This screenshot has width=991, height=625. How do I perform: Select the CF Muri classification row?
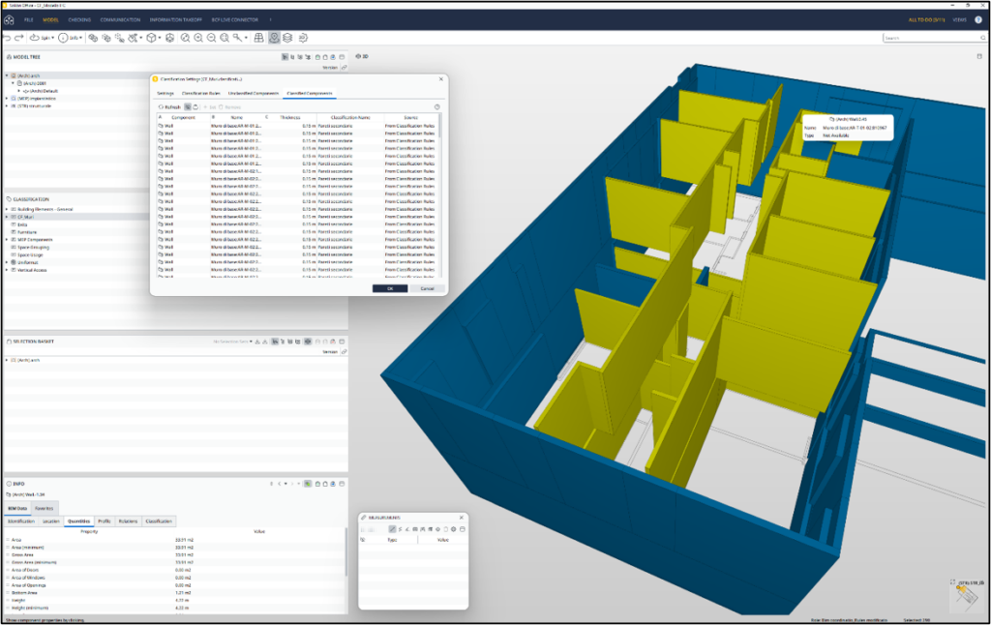tap(79, 217)
